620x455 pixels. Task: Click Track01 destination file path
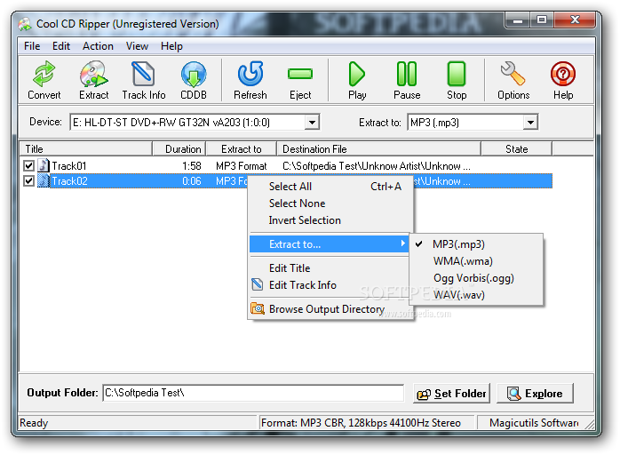(377, 166)
